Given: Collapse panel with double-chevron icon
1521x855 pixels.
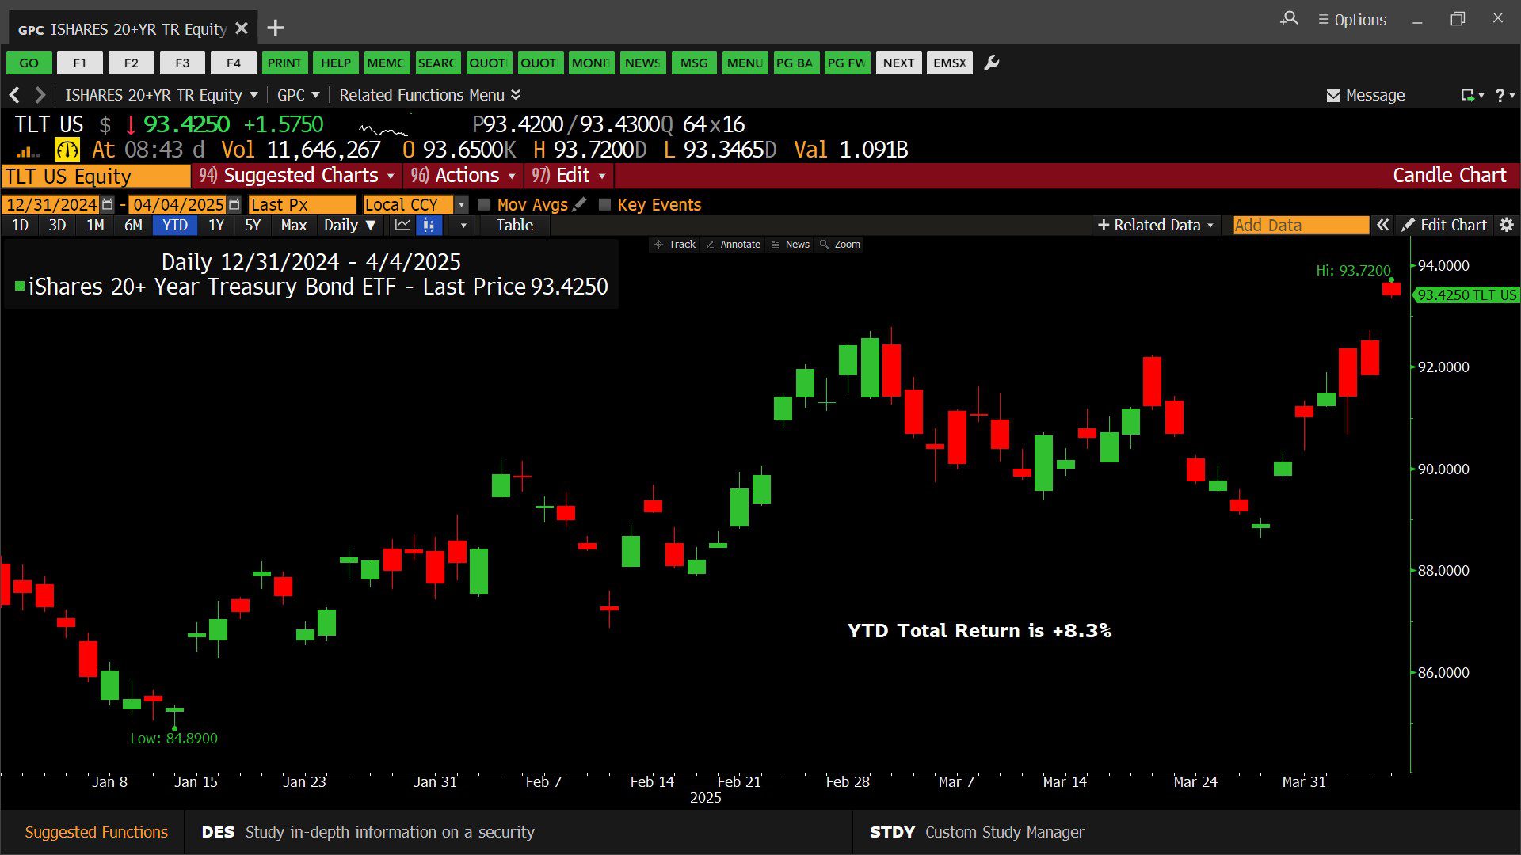Looking at the screenshot, I should click(1382, 226).
